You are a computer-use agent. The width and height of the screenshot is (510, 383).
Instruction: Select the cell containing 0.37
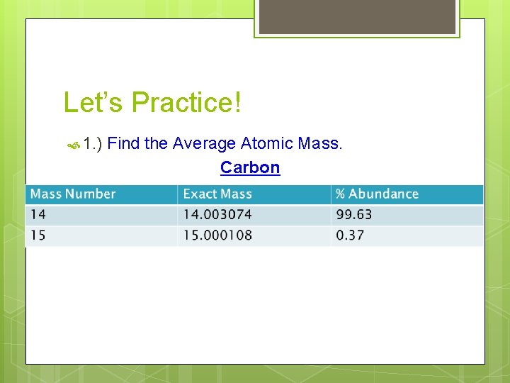click(407, 235)
